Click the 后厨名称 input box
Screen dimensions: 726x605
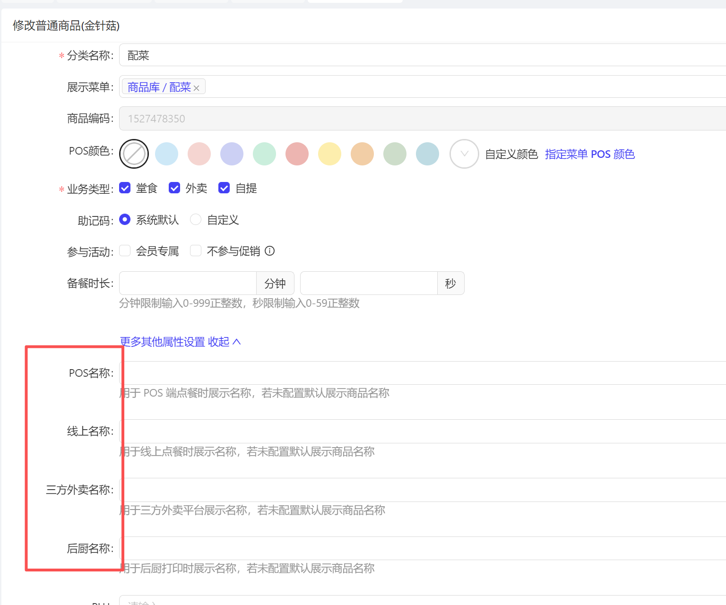click(421, 548)
